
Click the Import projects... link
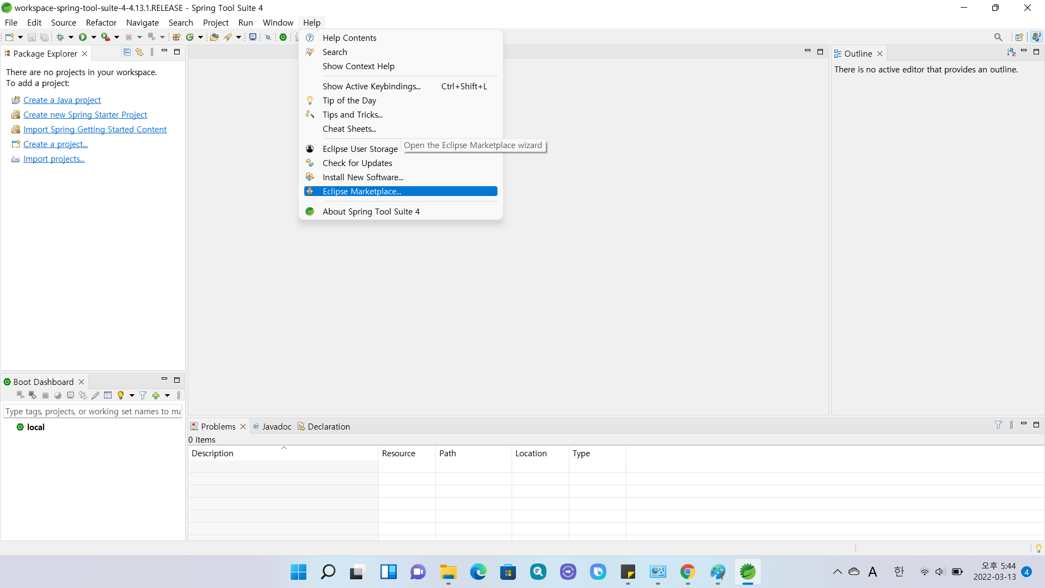pos(54,159)
